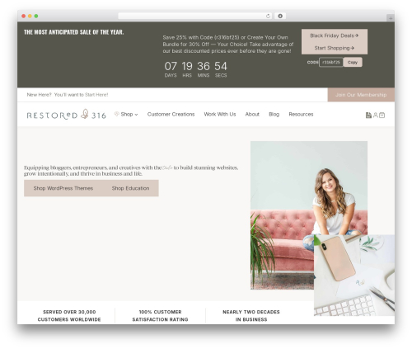Click 'The Most Anticipated Sale of the Year' heading

(x=73, y=32)
